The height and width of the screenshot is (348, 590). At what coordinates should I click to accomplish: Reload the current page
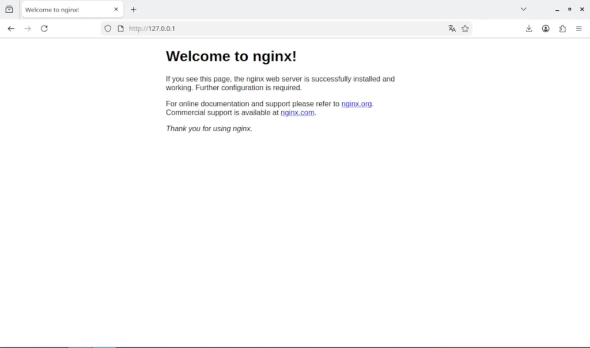pos(44,29)
